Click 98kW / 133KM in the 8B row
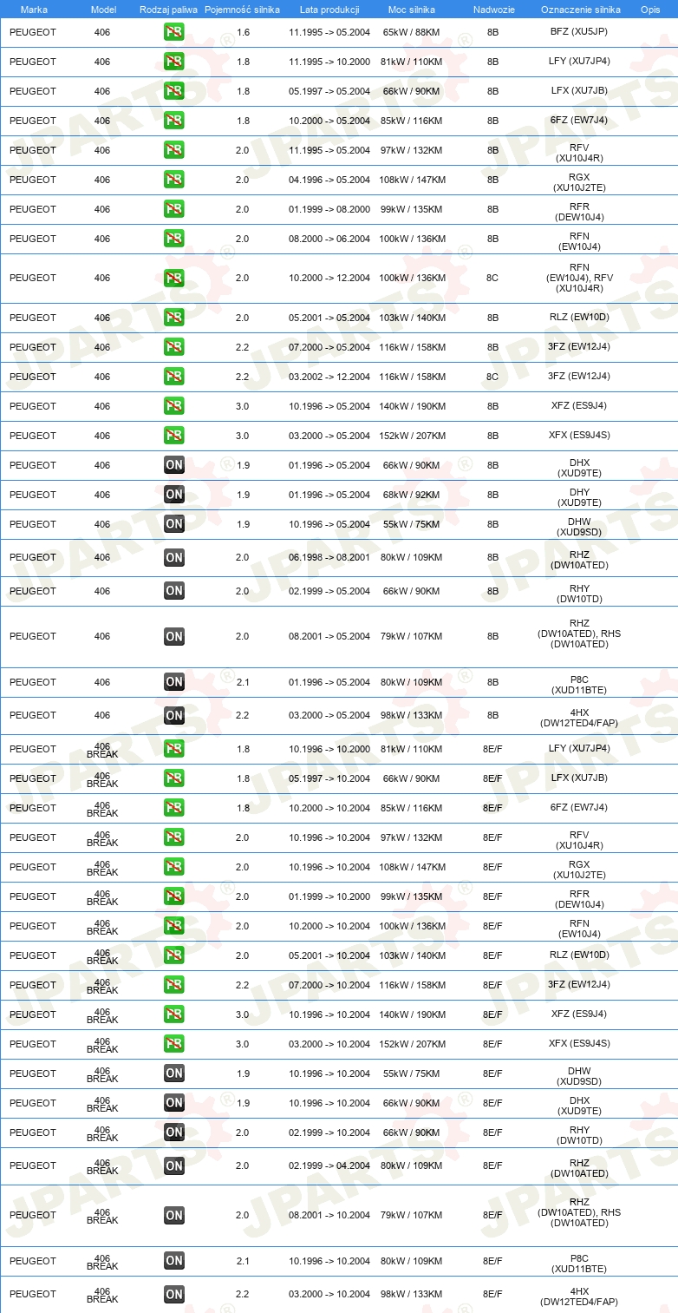Screen dimensions: 678x1313 pyautogui.click(x=412, y=715)
